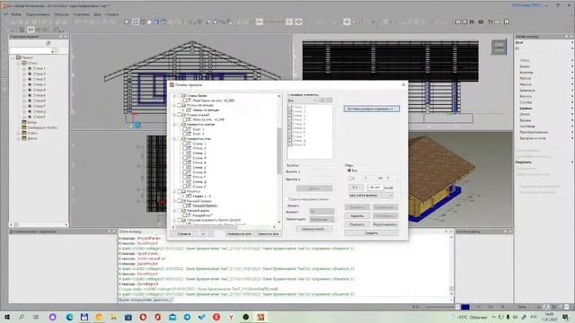The image size is (575, 323).
Task: Click the Развернуть все button
Action: point(239,233)
